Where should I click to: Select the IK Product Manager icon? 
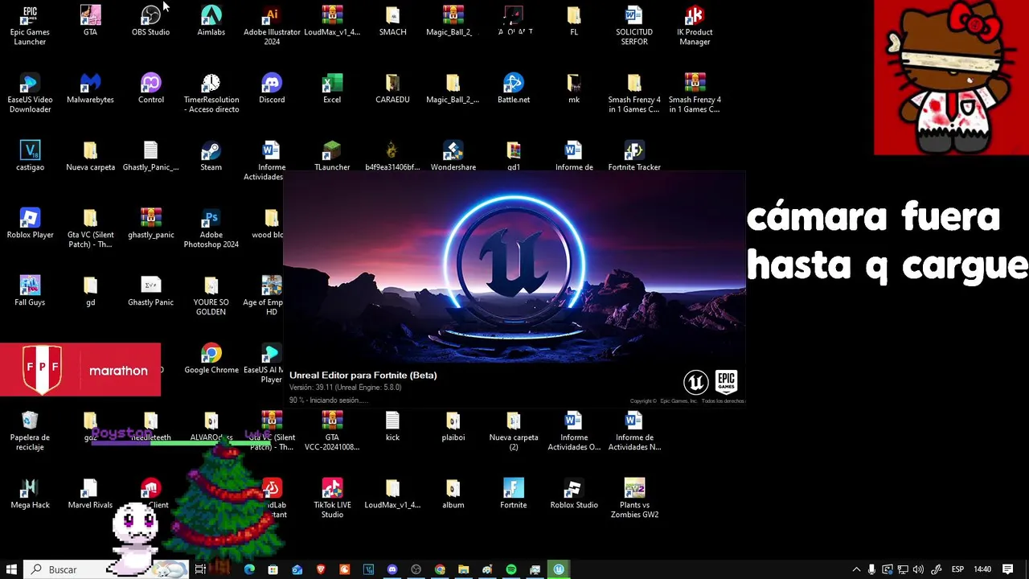[x=695, y=24]
